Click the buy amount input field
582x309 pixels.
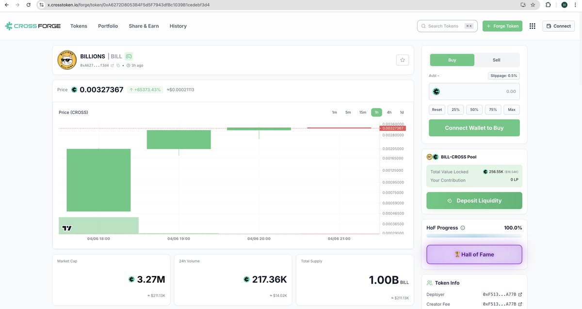pyautogui.click(x=474, y=92)
